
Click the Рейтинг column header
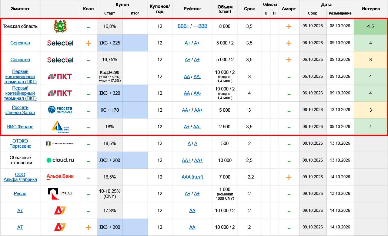[192, 9]
